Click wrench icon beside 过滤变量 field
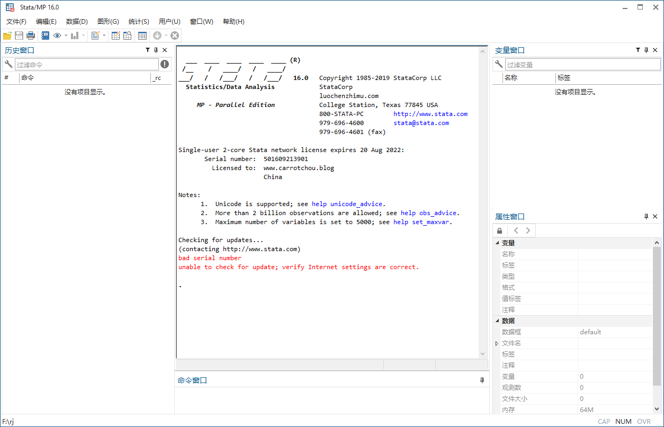 tap(498, 64)
